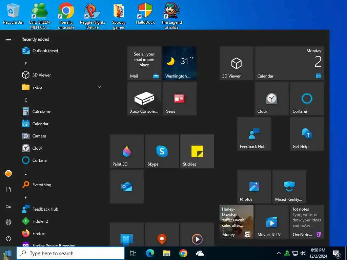Expand the 7-Zip folder chevron
This screenshot has height=260, width=347.
(100, 87)
